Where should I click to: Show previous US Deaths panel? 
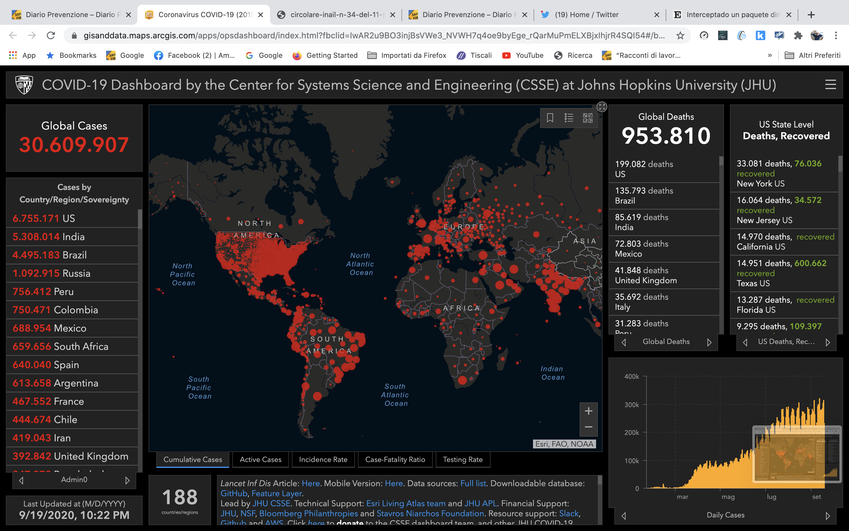point(745,342)
